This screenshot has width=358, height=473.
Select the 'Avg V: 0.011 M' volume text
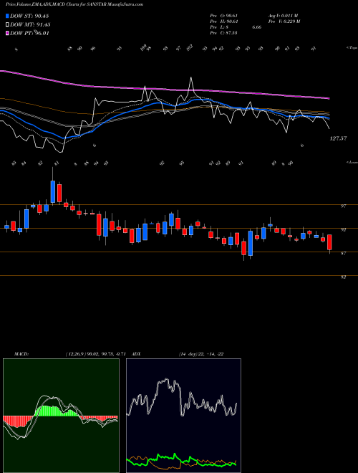click(283, 16)
